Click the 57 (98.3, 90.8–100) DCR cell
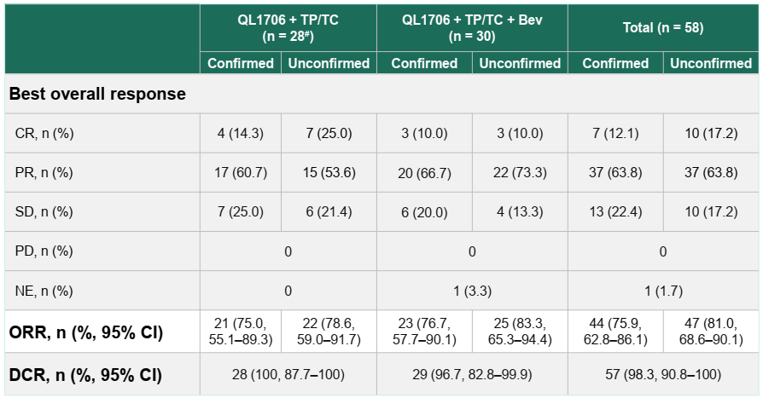The height and width of the screenshot is (398, 763). click(x=663, y=375)
